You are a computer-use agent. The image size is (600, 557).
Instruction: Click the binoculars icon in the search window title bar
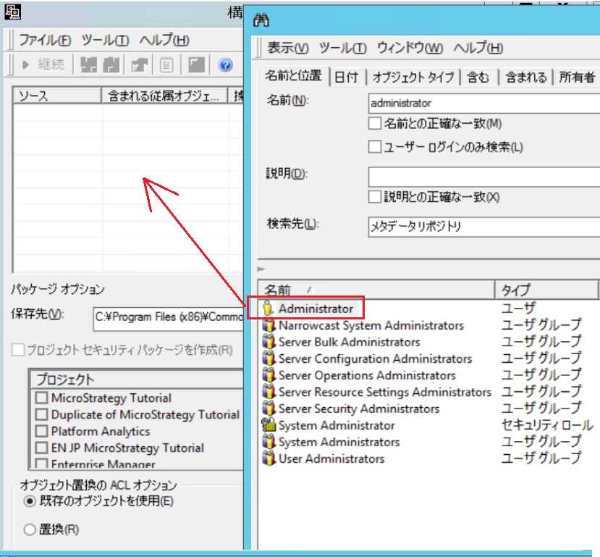coord(261,20)
